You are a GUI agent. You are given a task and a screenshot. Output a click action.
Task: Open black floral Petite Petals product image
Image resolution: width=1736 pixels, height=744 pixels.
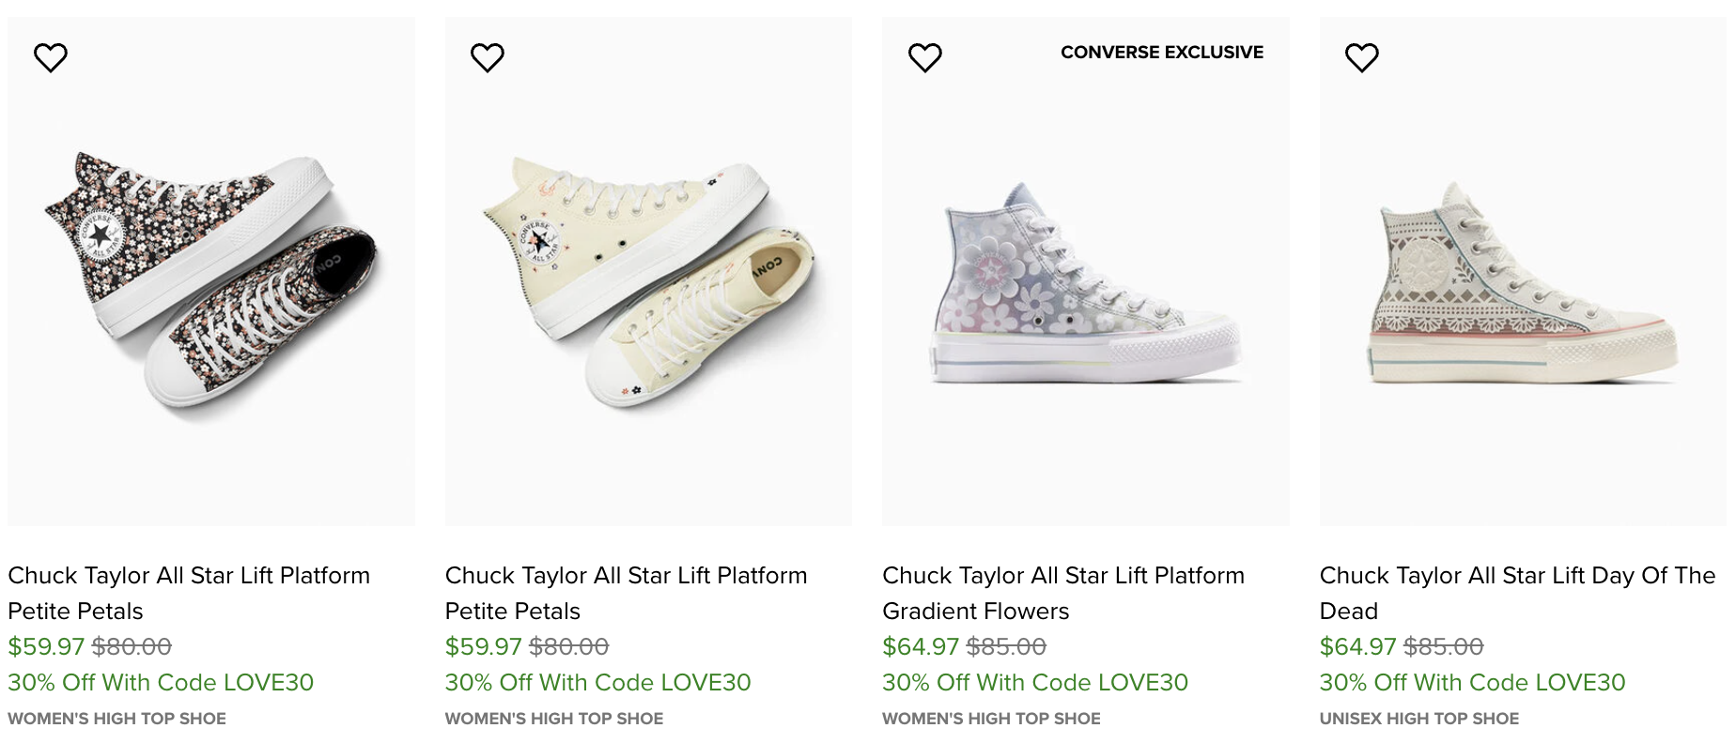[x=210, y=282]
